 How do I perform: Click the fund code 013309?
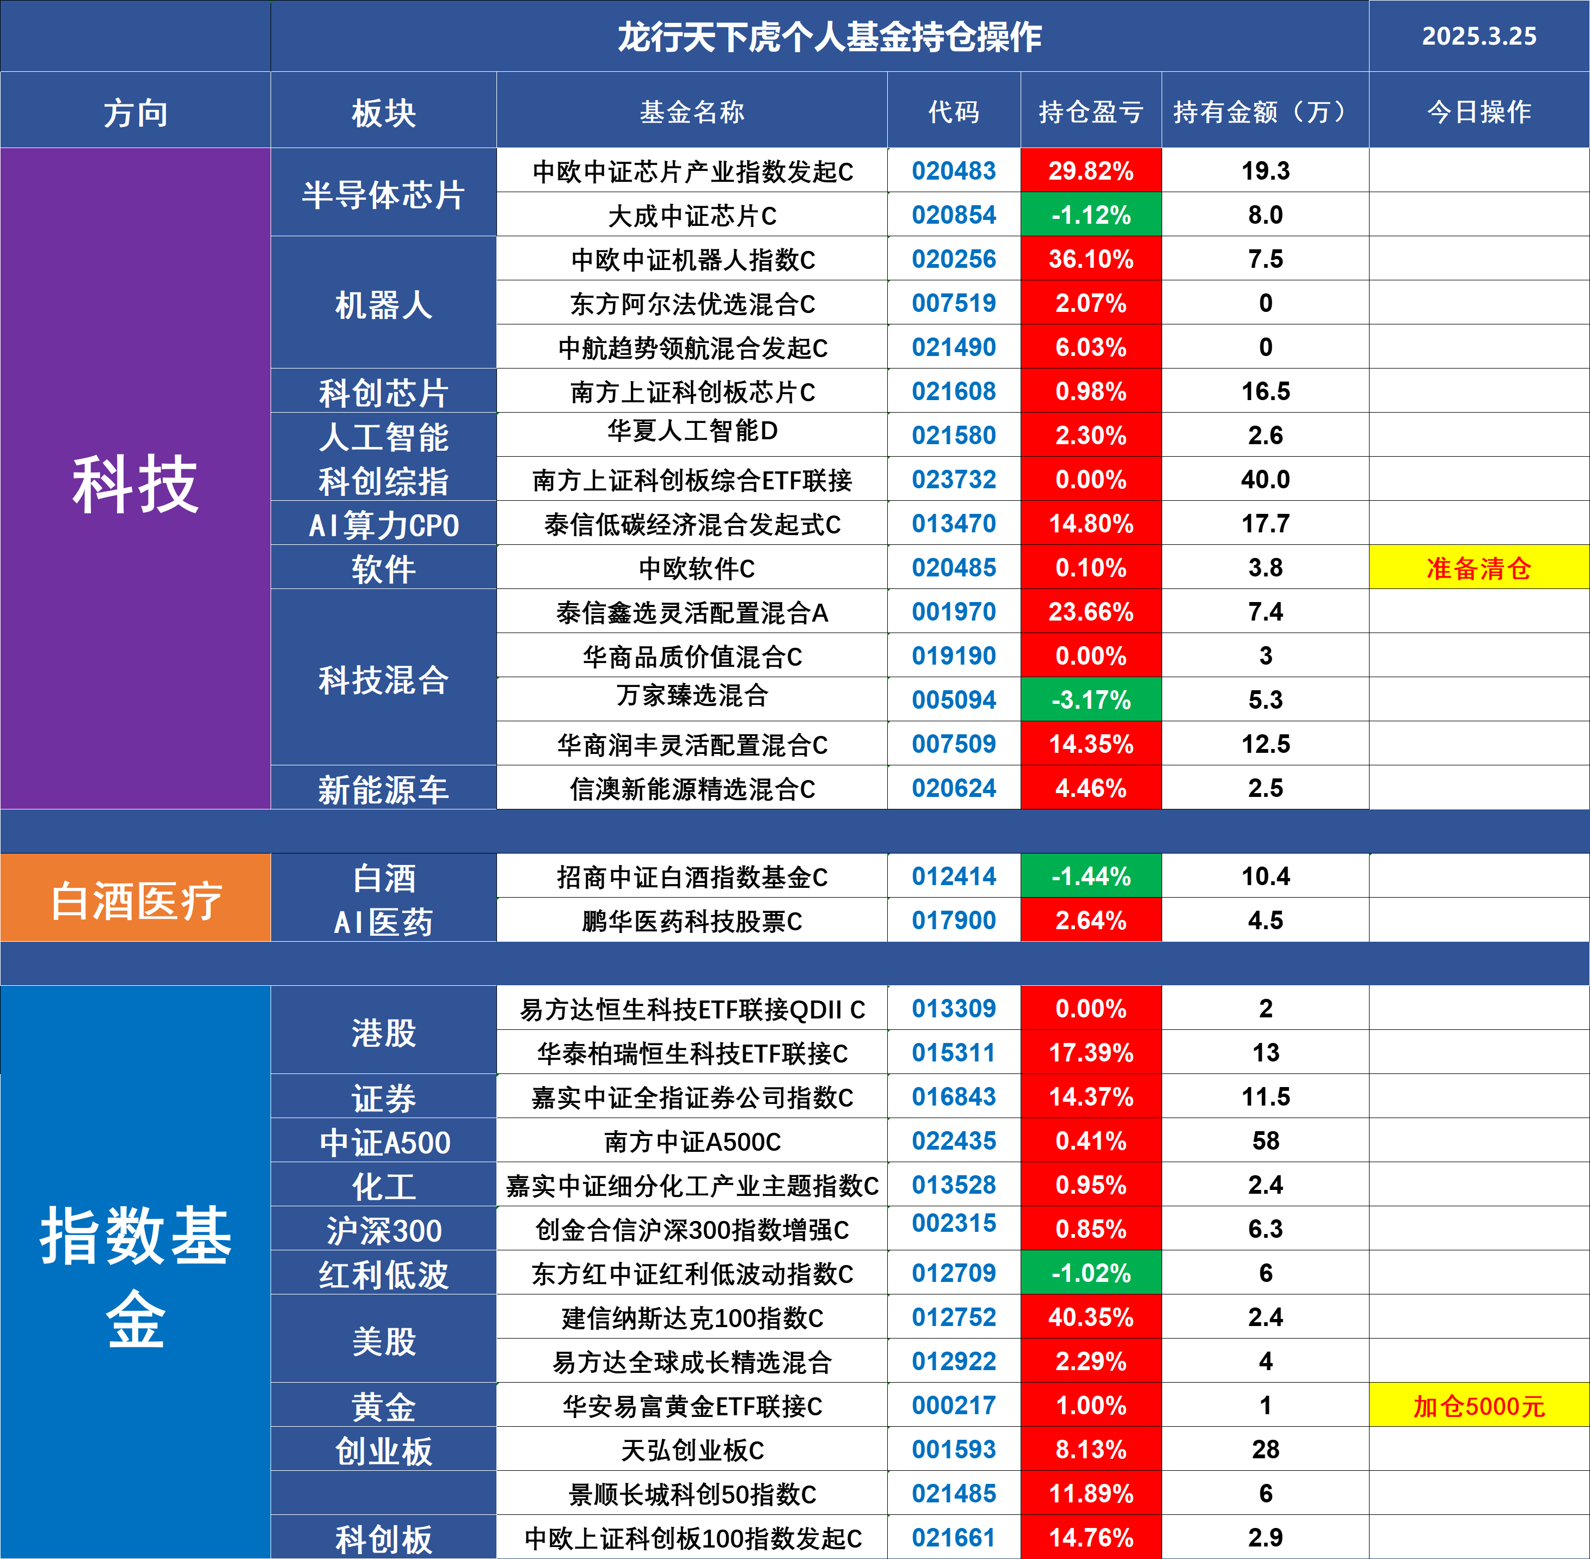(954, 1009)
